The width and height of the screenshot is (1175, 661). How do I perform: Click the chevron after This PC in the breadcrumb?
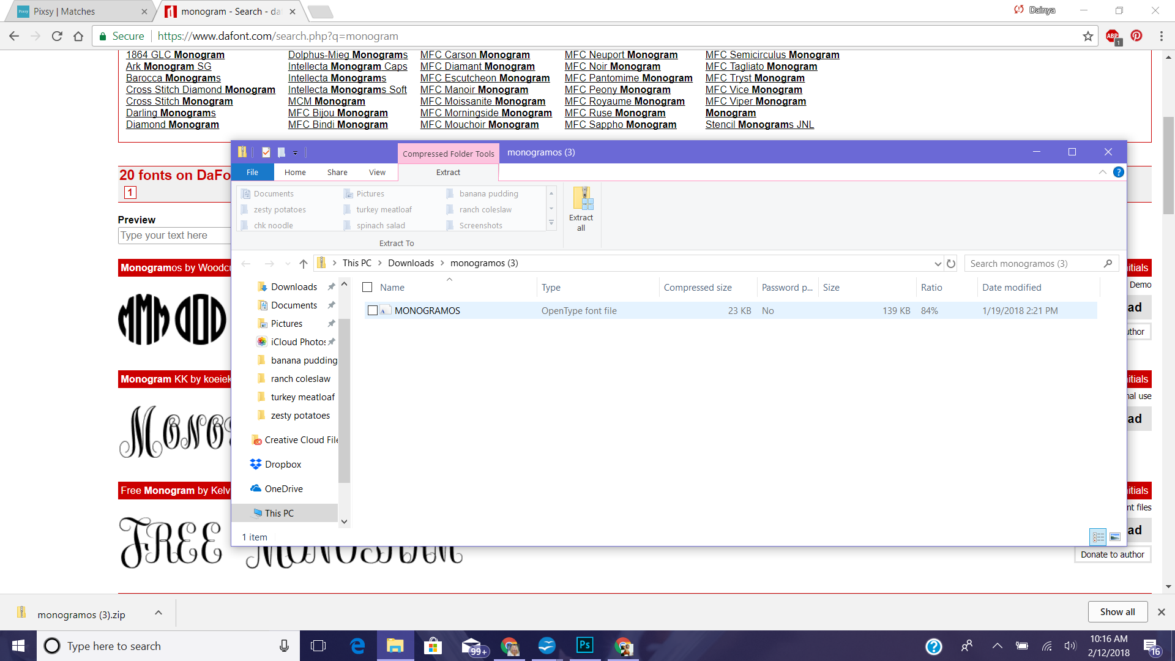379,263
